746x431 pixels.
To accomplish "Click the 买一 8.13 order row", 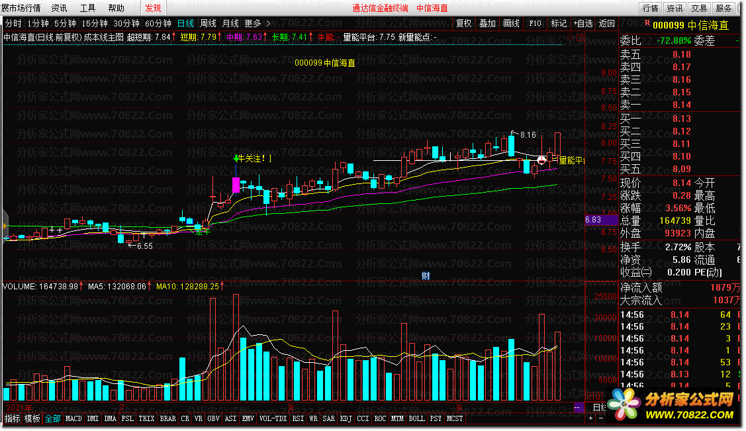I will [679, 119].
